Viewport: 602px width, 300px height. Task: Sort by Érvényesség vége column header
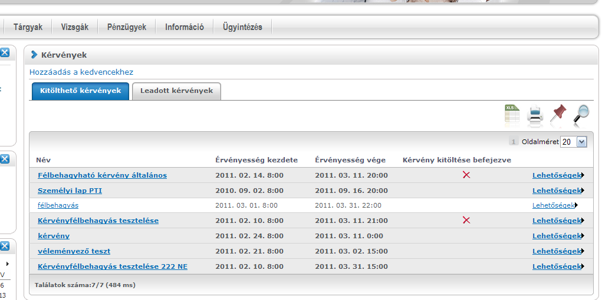pyautogui.click(x=350, y=160)
